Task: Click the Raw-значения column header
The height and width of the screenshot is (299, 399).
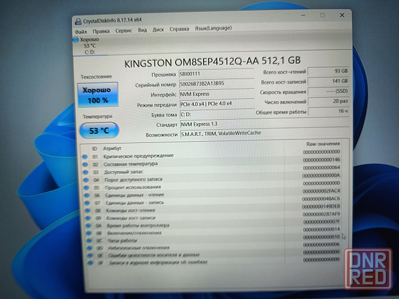Action: tap(323, 144)
